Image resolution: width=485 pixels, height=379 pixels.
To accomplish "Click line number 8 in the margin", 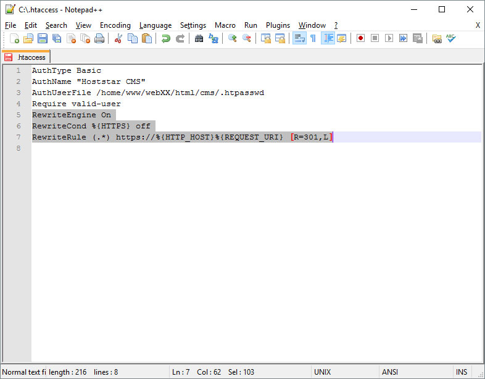I will 19,148.
